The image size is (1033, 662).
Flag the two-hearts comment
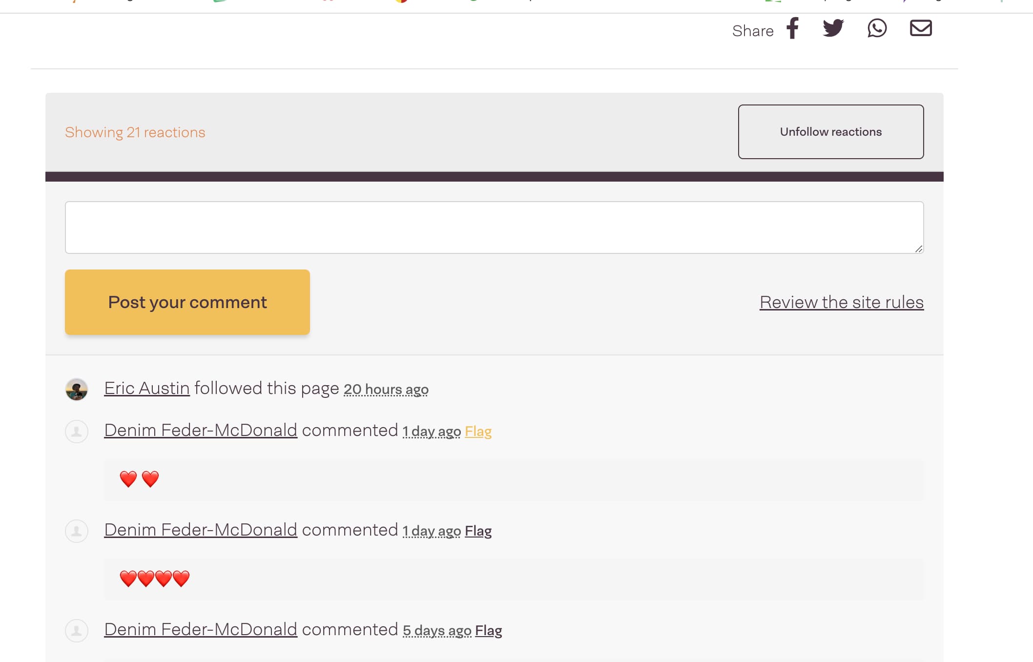click(478, 432)
